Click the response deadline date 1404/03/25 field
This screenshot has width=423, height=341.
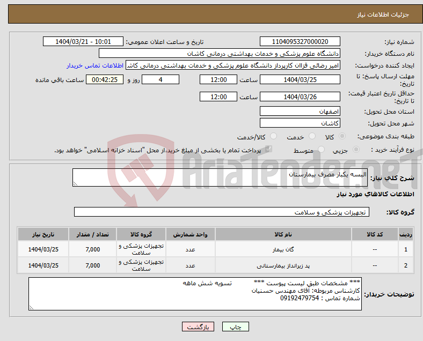(x=300, y=79)
